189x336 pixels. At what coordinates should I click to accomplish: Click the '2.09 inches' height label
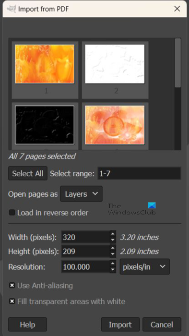139,252
